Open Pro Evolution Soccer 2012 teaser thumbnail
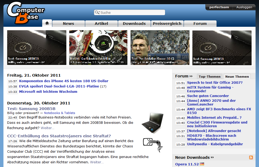The width and height of the screenshot is (259, 167). click(x=160, y=47)
